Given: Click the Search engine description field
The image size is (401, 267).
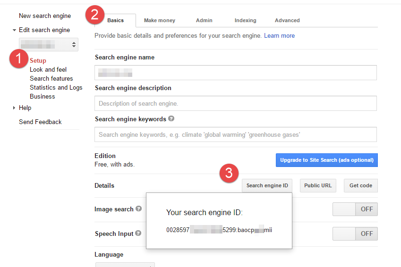Looking at the screenshot, I should (235, 103).
